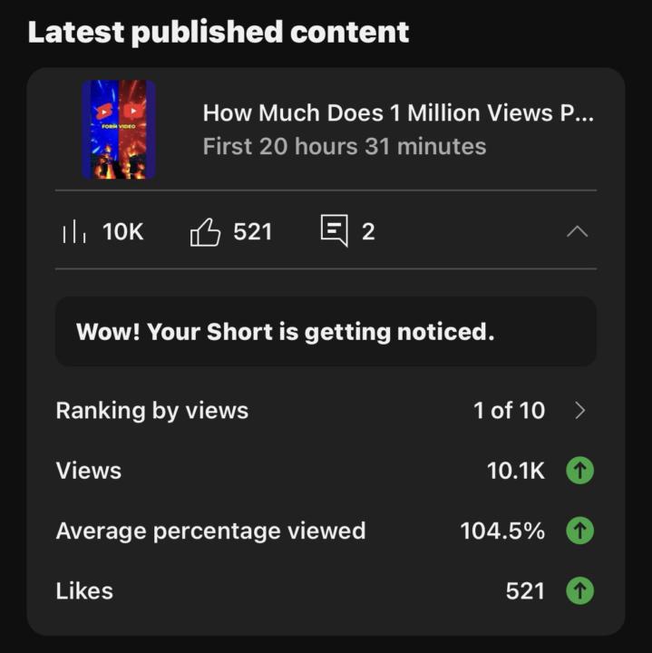Select the '1 of 10' ranking value
This screenshot has height=653, width=652.
509,411
